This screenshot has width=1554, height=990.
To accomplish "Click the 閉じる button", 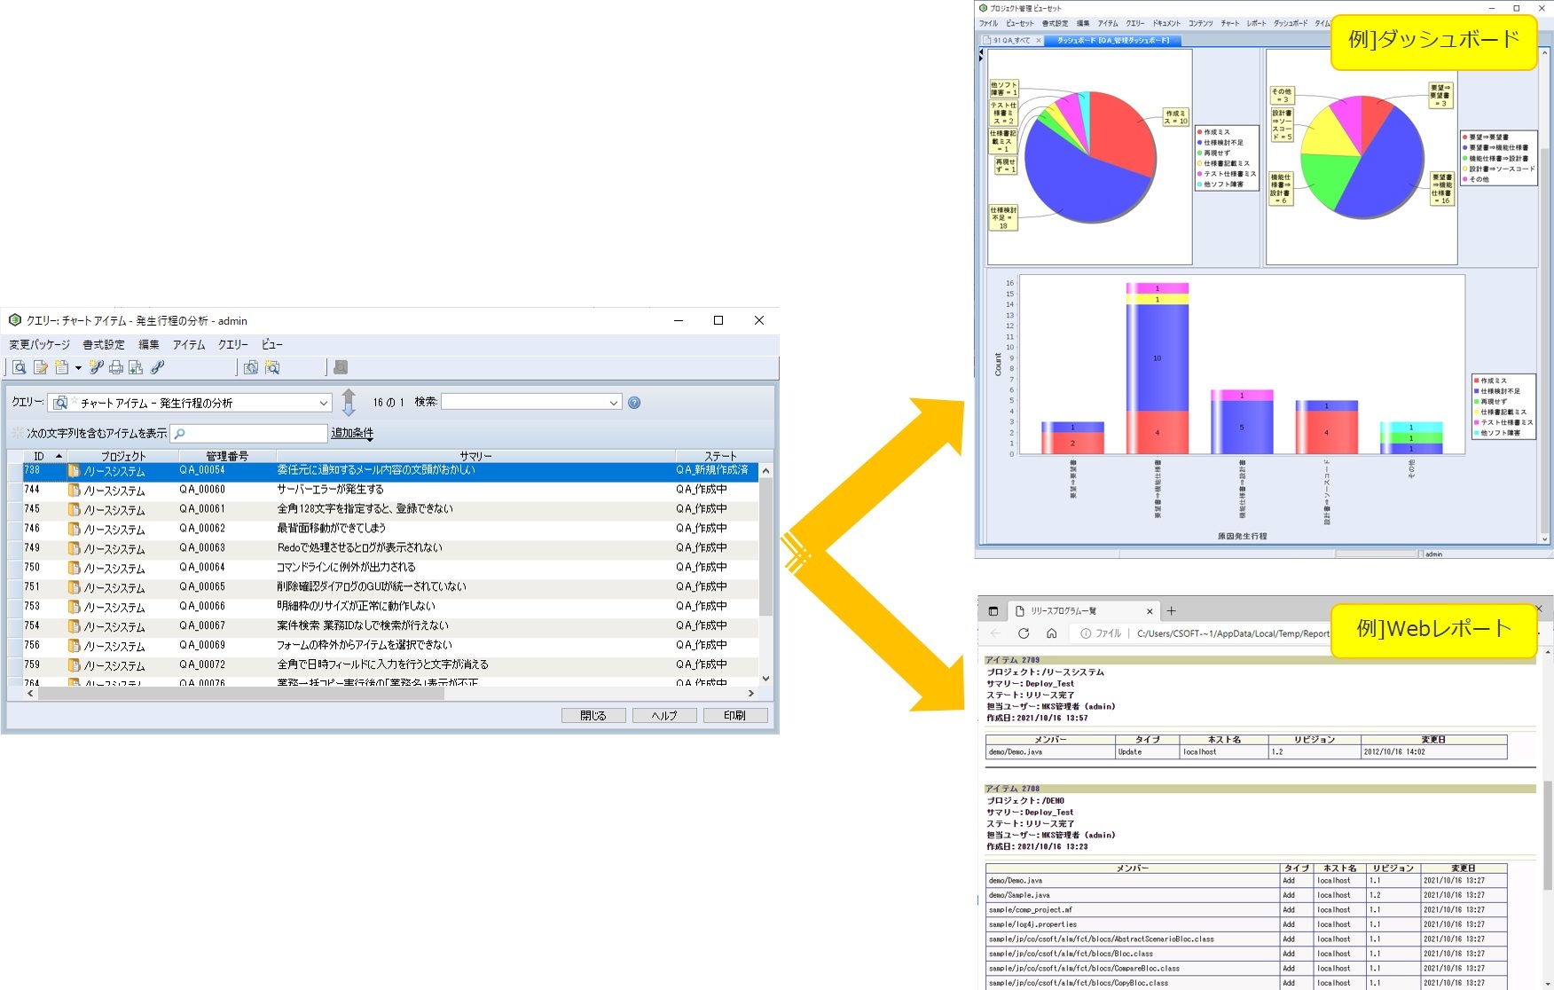I will click(593, 715).
